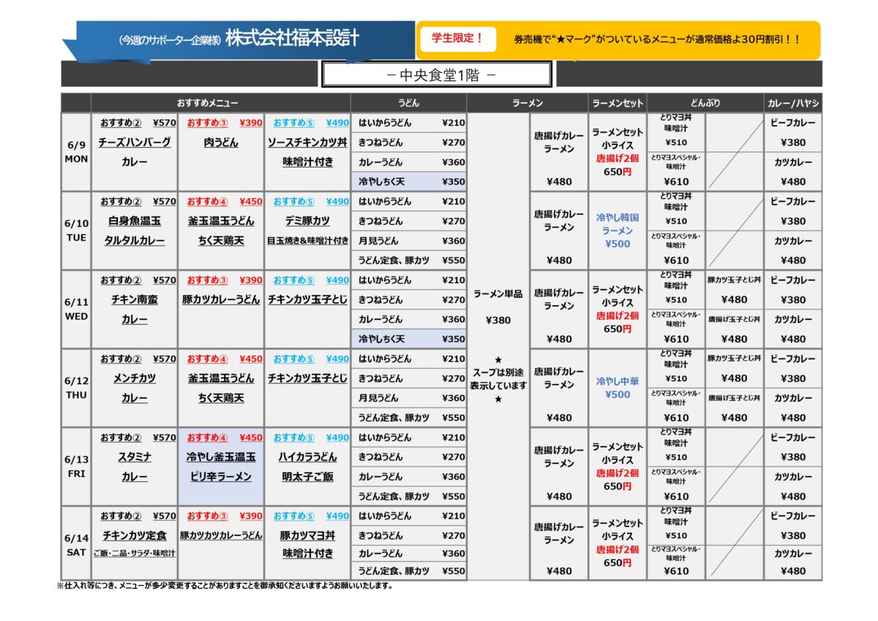Click 明太子ご飯 menu item

point(307,477)
